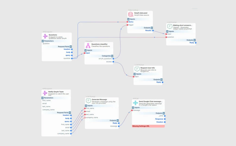Click the Request User Info chat icon
236x146 pixels.
[137, 69]
